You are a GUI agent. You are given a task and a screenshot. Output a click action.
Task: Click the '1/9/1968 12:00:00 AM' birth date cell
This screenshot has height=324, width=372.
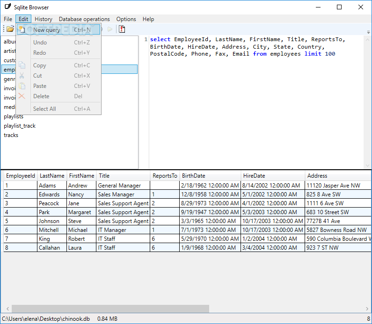(210, 248)
